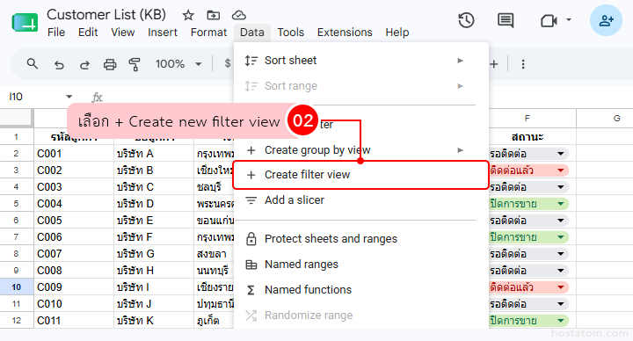Click the share people button
633x341 pixels.
tap(606, 20)
